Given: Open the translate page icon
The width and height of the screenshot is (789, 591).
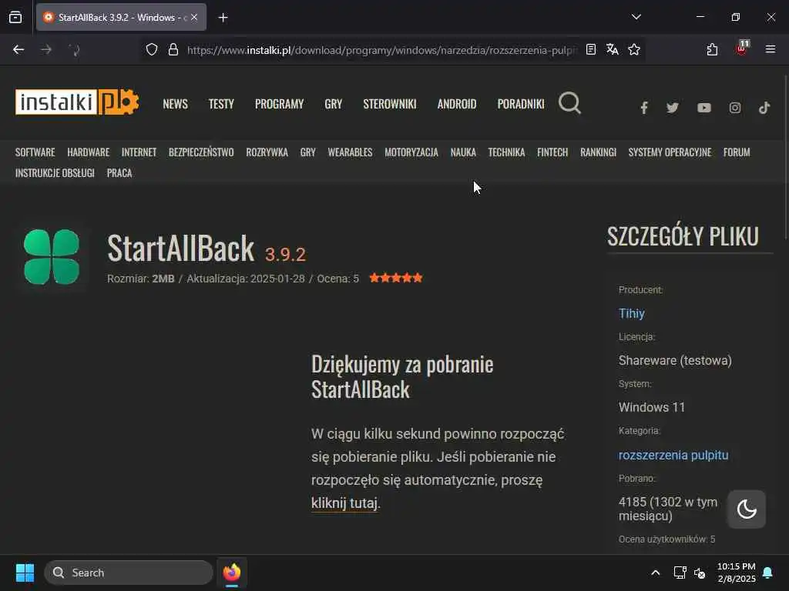Looking at the screenshot, I should coord(613,50).
